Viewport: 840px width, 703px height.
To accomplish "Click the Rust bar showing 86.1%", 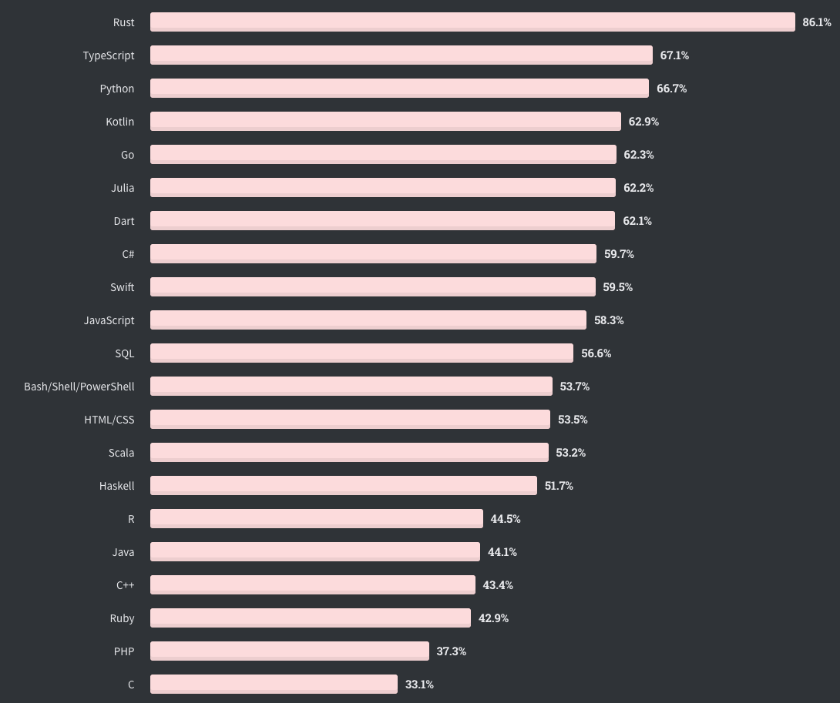I will click(x=472, y=22).
